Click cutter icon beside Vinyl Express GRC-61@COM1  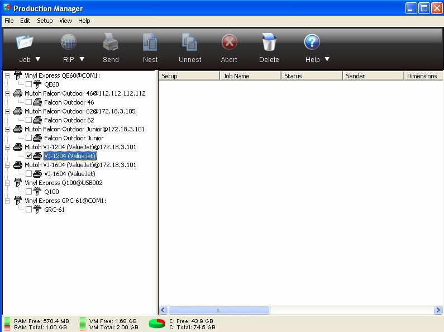point(18,201)
